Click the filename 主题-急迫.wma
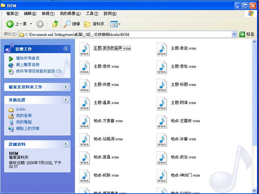The image size is (259, 194). tap(183, 48)
